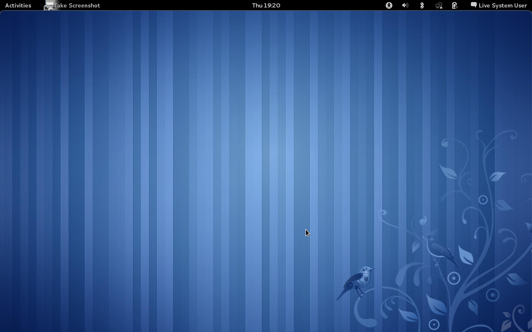Open the Take Screenshot application menu
Image resolution: width=532 pixels, height=332 pixels.
pos(77,5)
